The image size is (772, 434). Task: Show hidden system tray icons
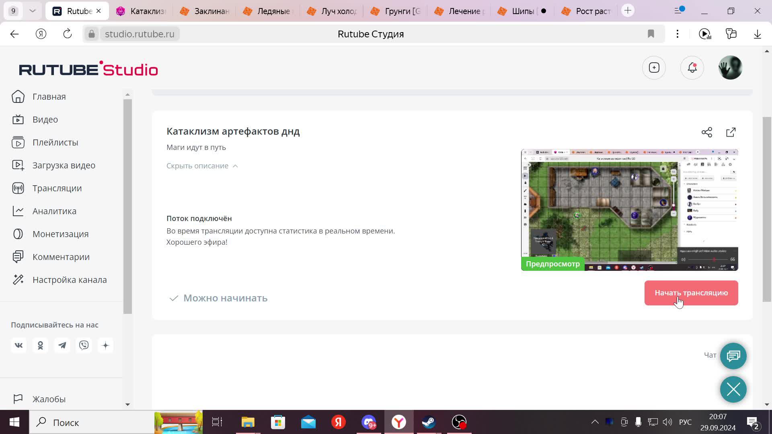(595, 422)
